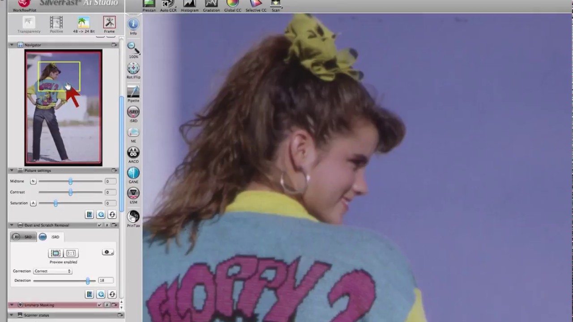
Task: Disable Unsharp Masking with the X
Action: click(x=107, y=305)
